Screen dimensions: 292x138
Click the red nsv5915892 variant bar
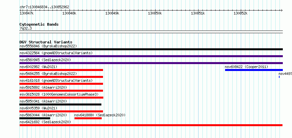[x=61, y=91]
